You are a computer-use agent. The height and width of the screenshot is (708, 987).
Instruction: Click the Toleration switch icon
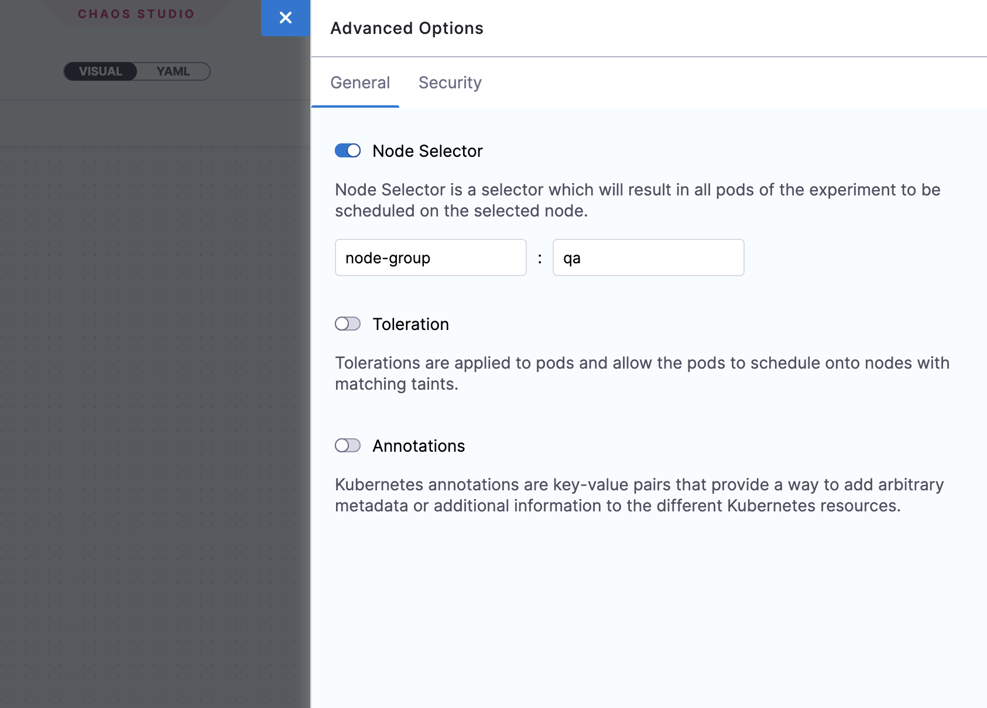(347, 324)
